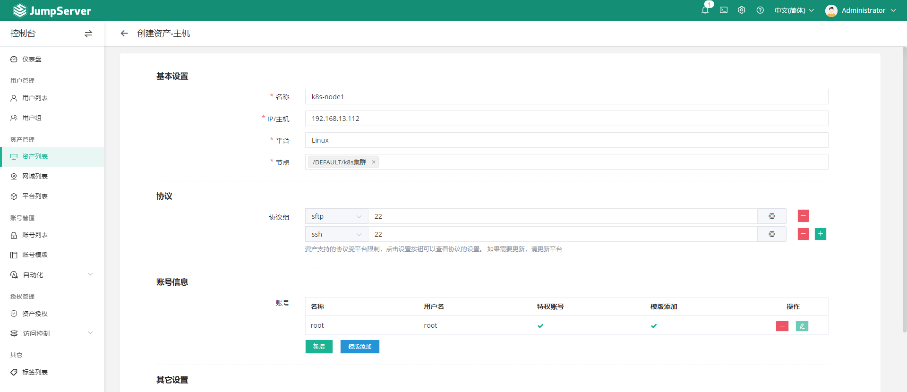Open the 中文(简体) language dropdown

click(x=794, y=10)
